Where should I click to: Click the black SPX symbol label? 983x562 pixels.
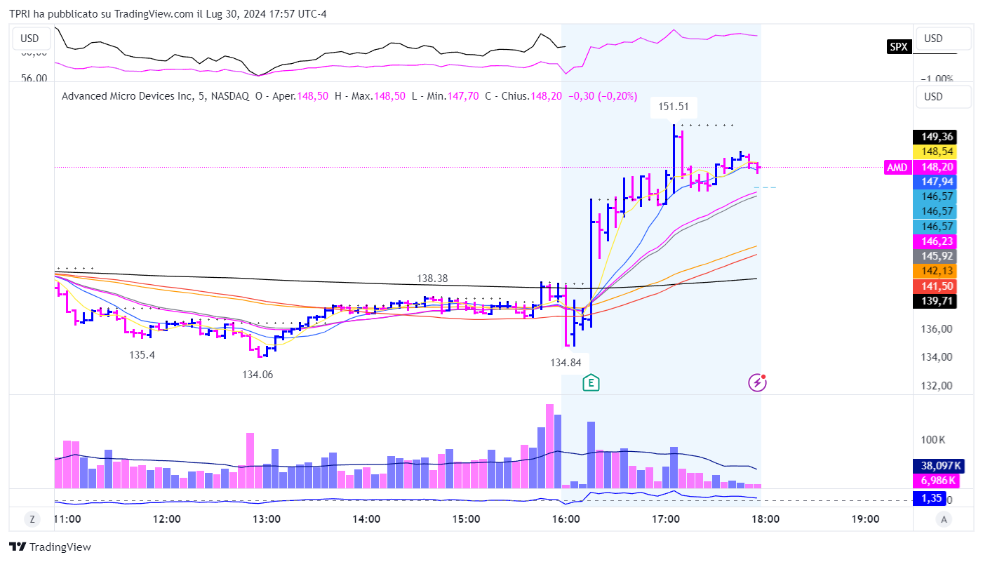[897, 47]
